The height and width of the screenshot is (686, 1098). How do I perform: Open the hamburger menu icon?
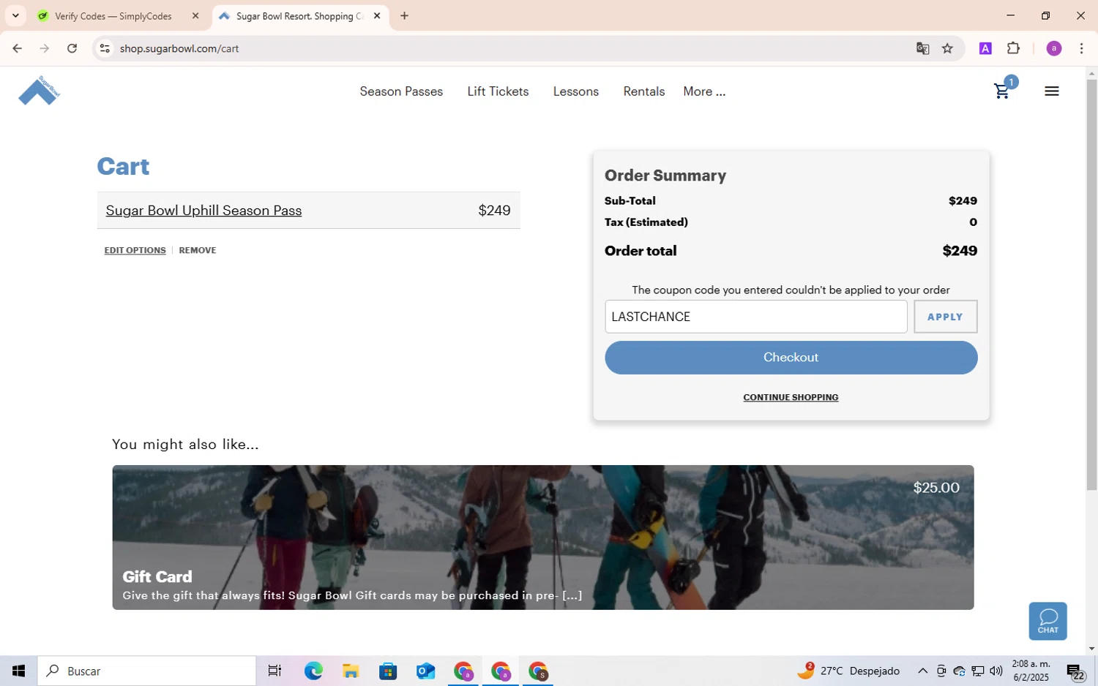[x=1052, y=91]
